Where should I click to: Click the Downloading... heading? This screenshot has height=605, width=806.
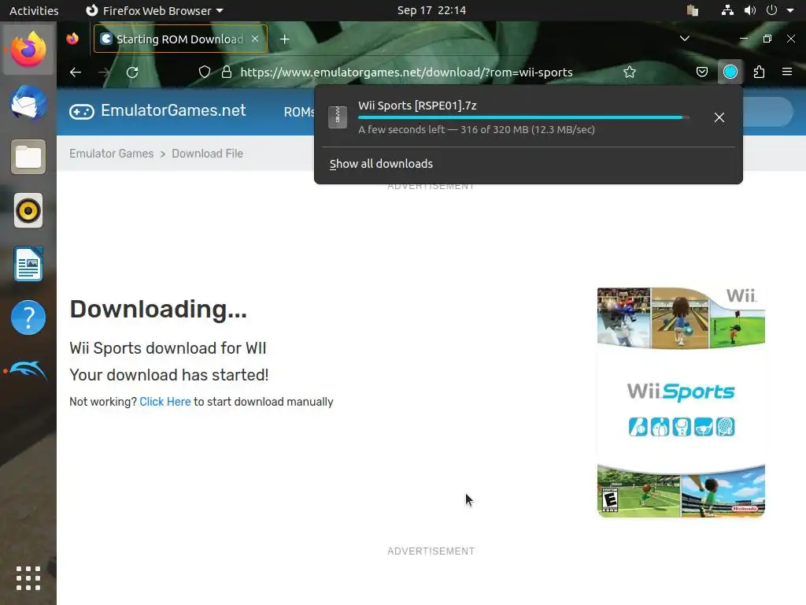(x=158, y=309)
